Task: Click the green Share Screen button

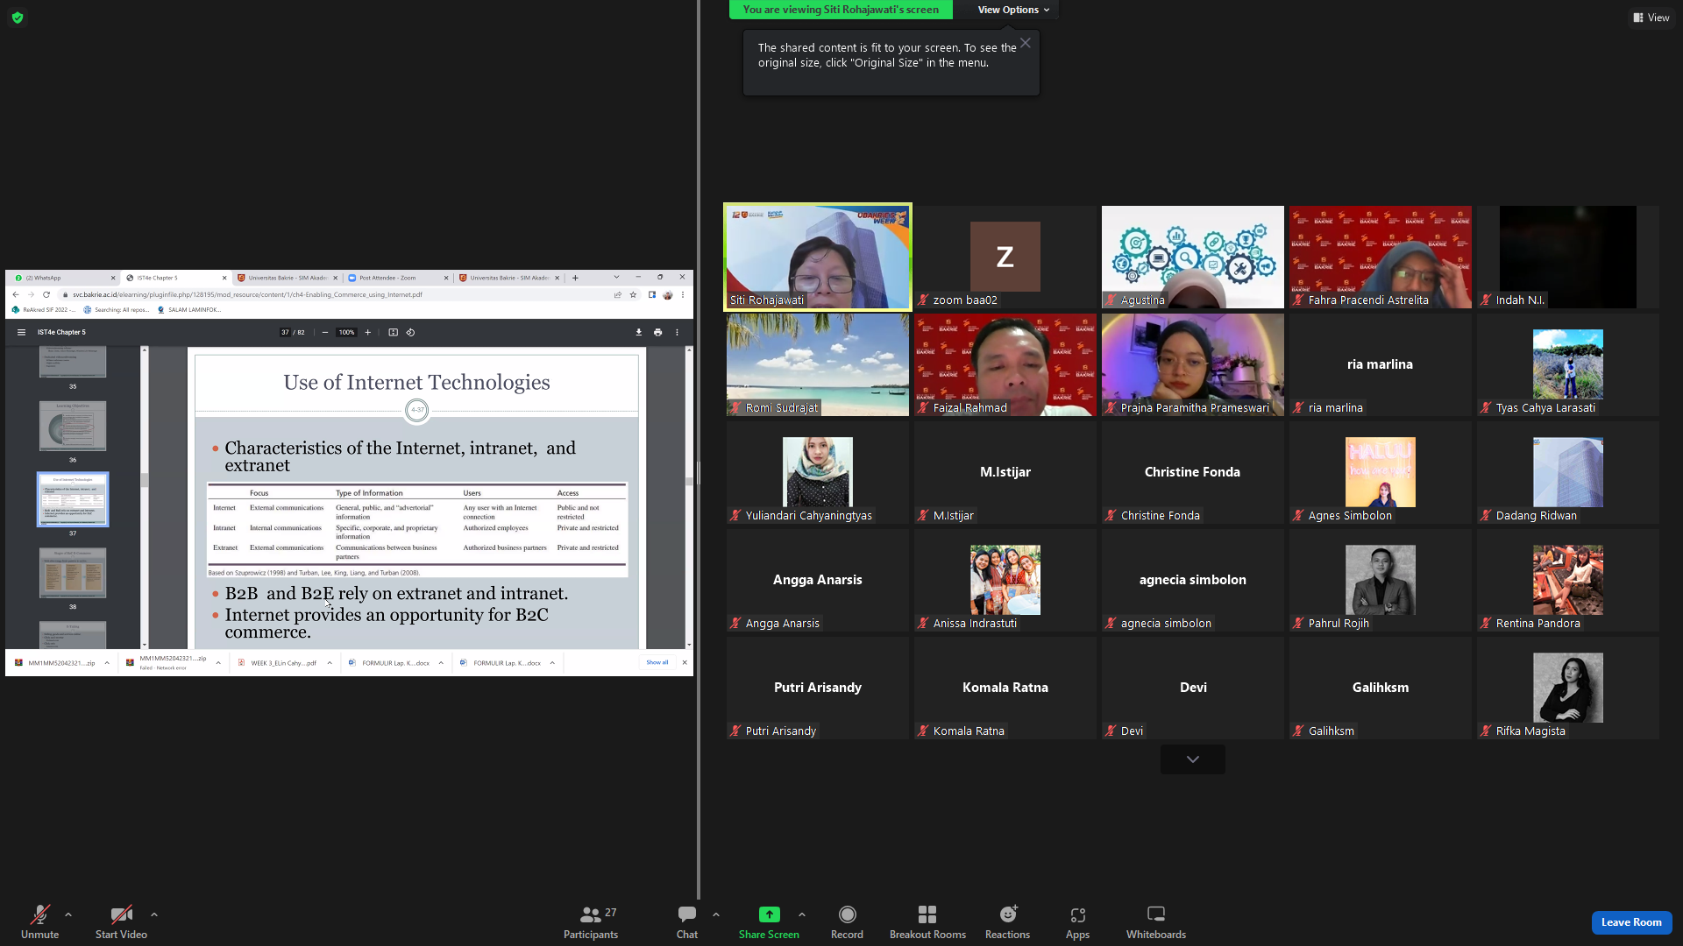Action: 769,922
